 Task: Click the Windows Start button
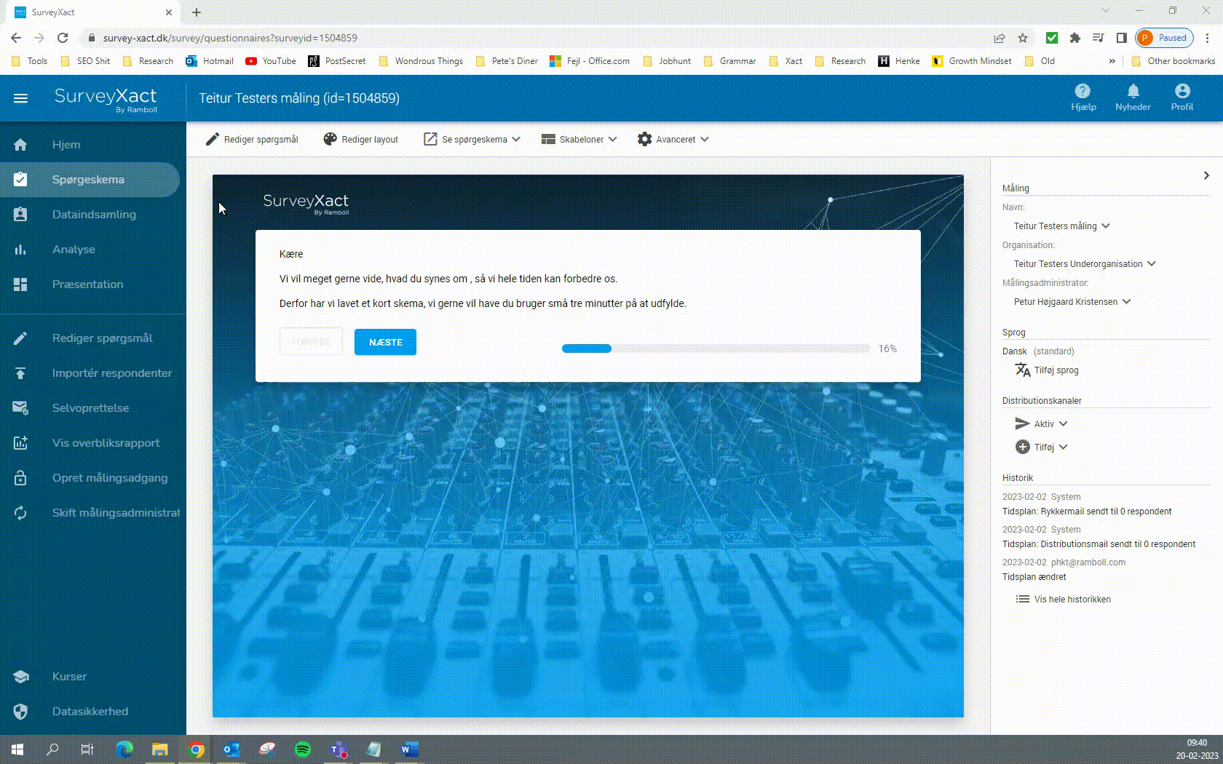pos(17,749)
